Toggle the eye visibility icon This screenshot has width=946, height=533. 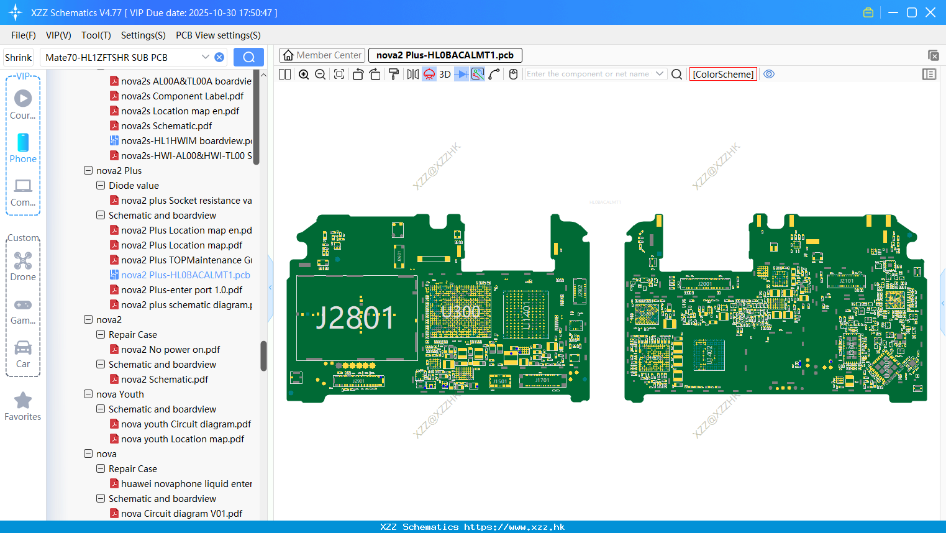769,74
